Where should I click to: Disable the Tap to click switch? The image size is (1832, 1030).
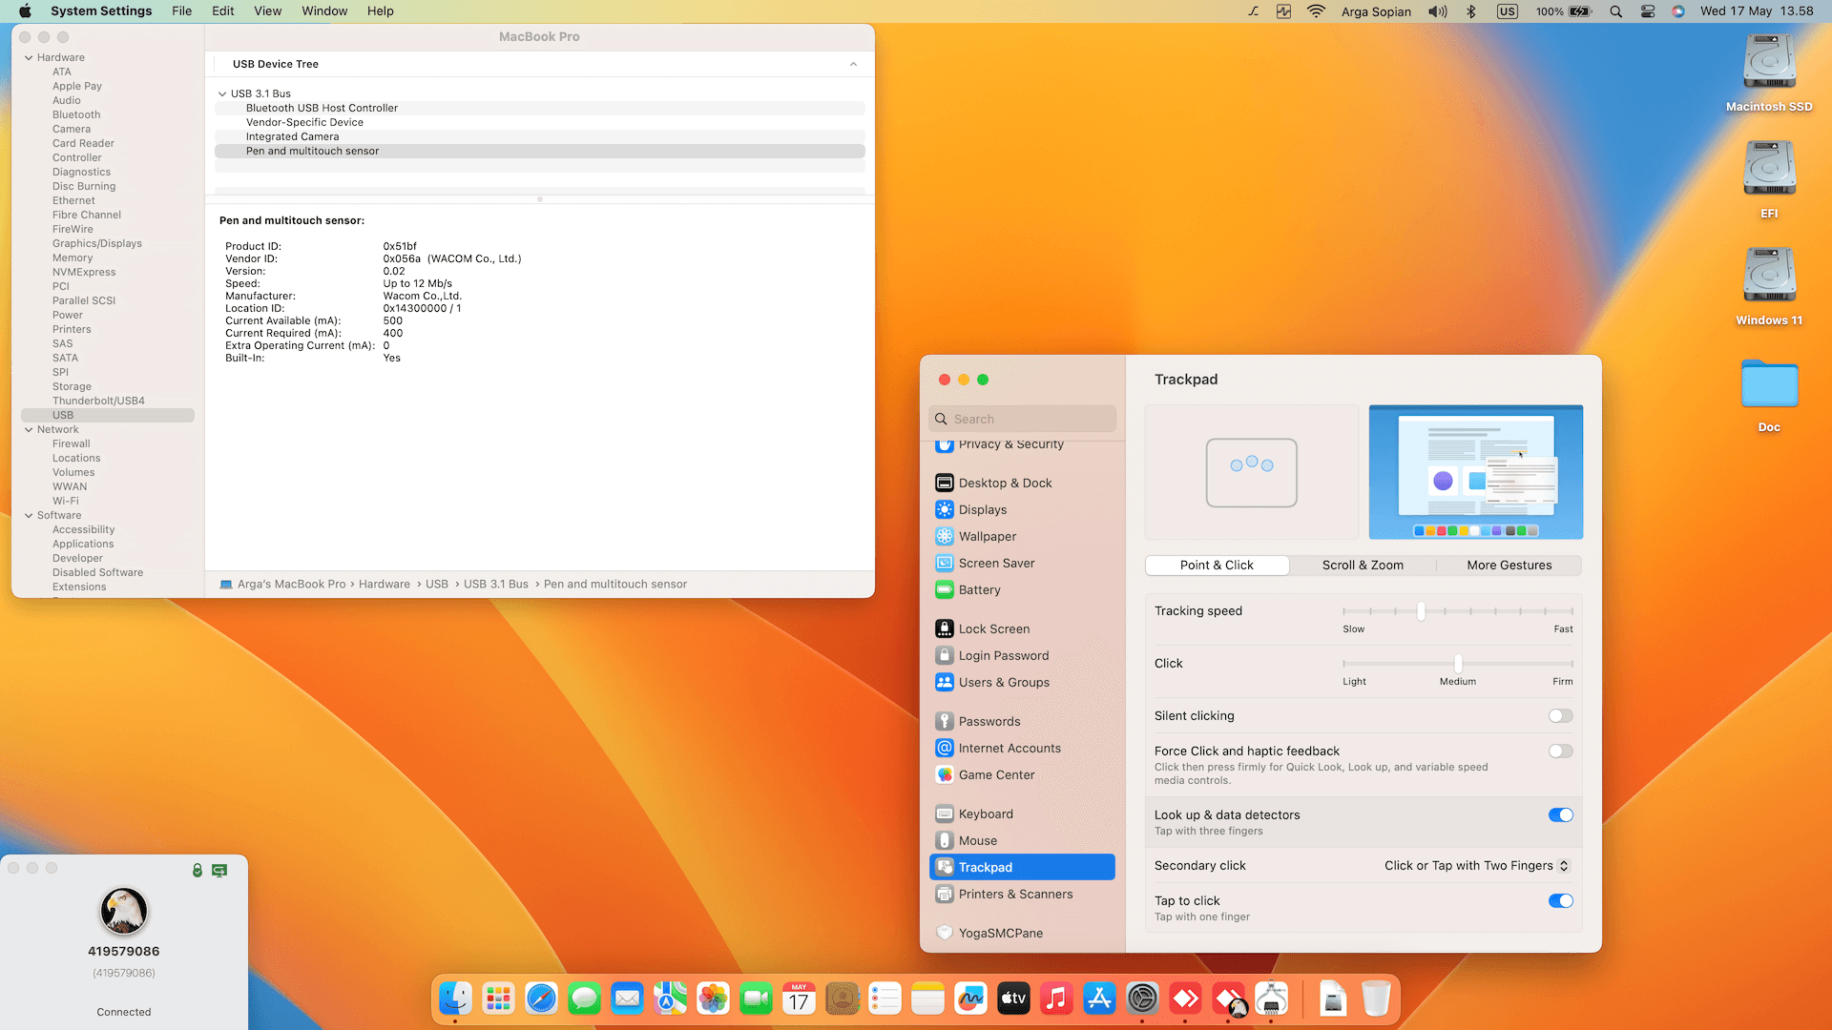click(1560, 900)
